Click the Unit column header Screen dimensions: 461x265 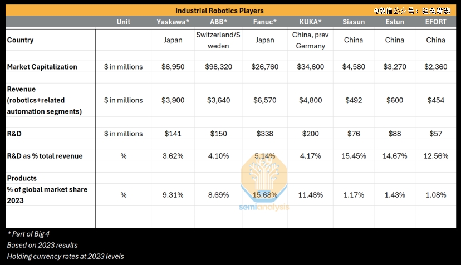(x=124, y=22)
